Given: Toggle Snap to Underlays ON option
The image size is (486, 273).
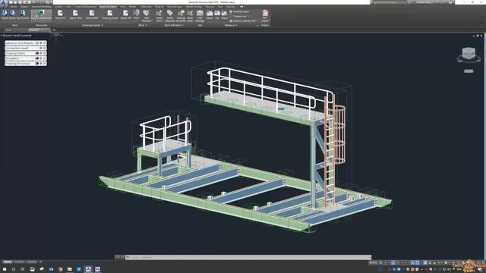Looking at the screenshot, I should tap(243, 20).
